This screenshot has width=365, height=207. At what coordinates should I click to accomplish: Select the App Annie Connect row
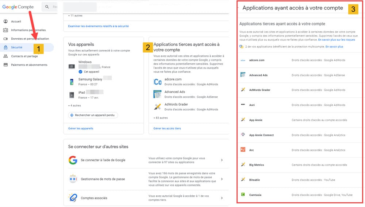(300, 135)
